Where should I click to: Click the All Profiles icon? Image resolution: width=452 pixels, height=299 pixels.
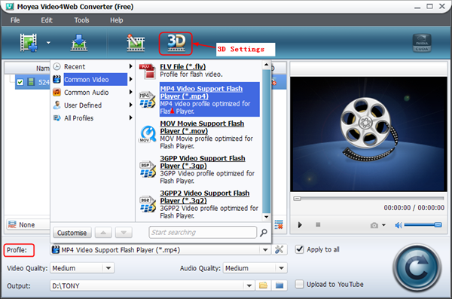point(56,118)
